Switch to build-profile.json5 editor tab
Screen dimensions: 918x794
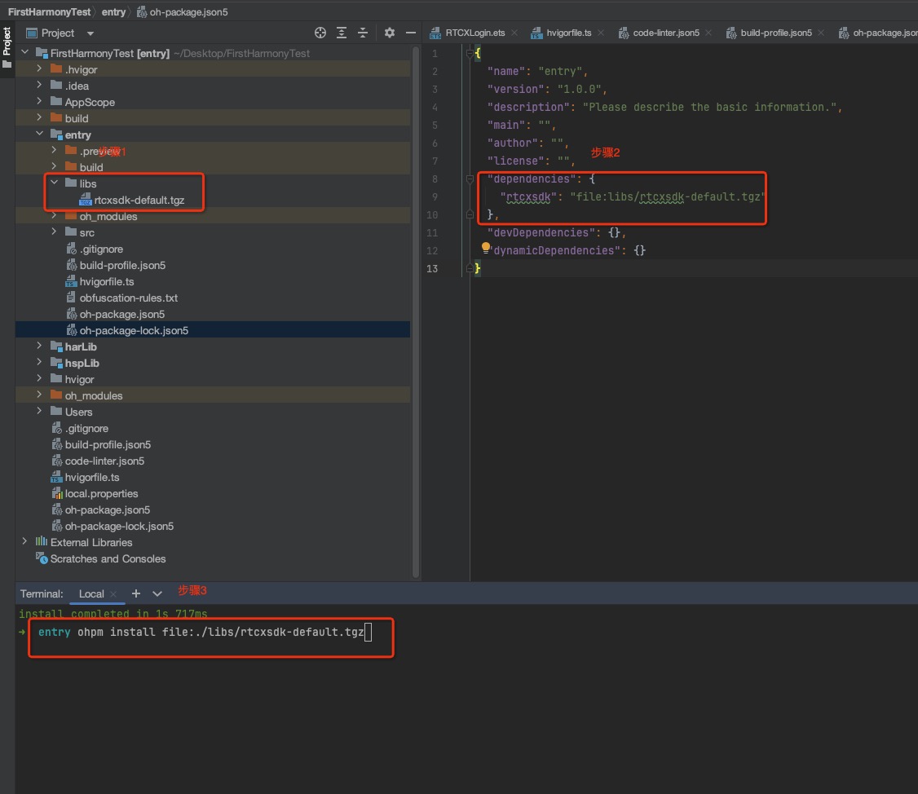775,33
